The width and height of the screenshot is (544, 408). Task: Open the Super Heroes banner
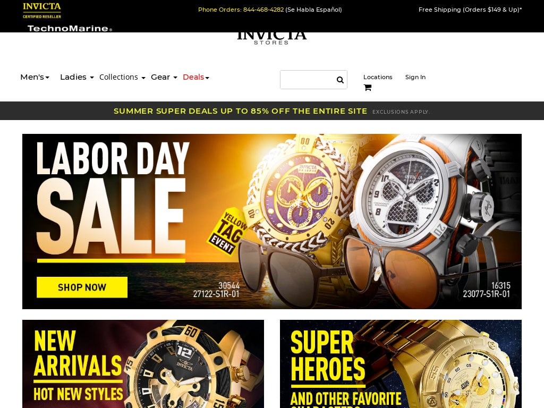coord(401,364)
